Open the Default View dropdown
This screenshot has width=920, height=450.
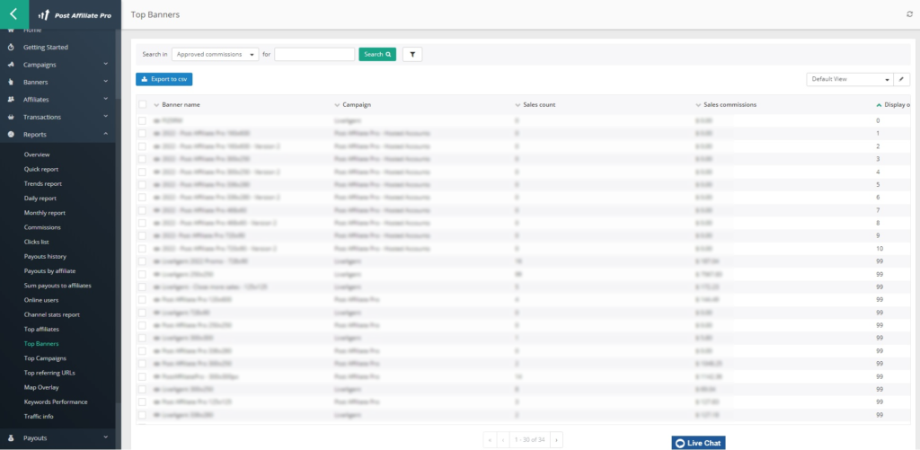point(849,79)
